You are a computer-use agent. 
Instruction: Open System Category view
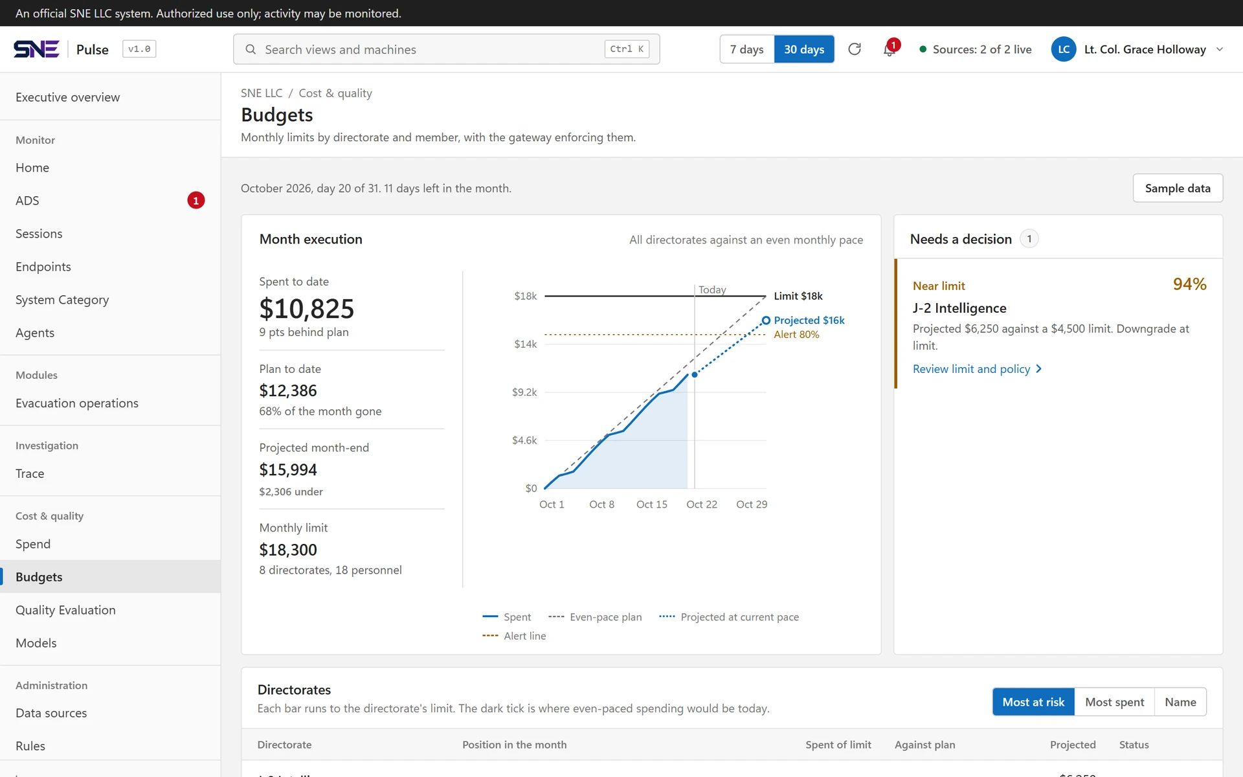pyautogui.click(x=110, y=300)
